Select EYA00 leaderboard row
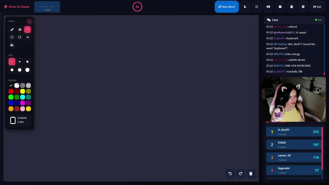This screenshot has height=185, width=329. pos(294,144)
